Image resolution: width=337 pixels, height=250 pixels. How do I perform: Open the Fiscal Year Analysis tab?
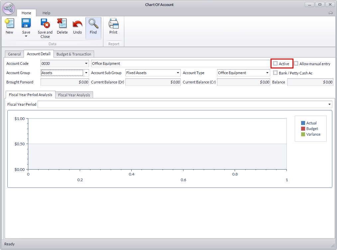tap(74, 95)
